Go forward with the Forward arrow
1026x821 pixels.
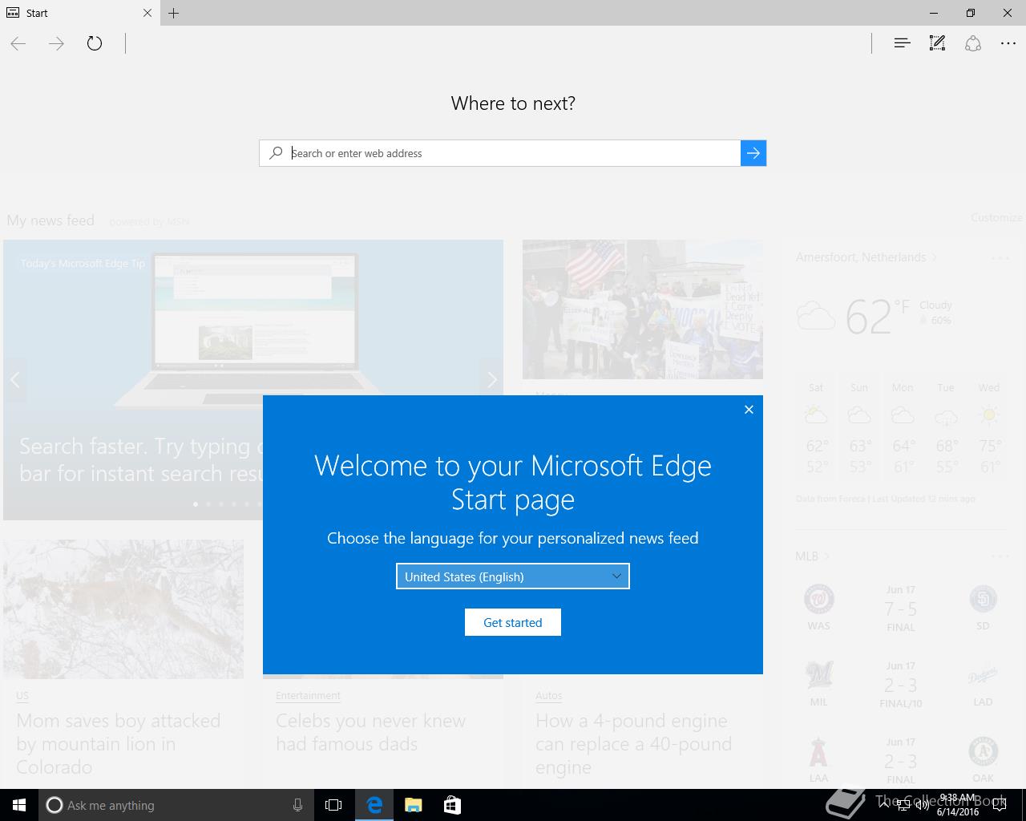click(x=56, y=43)
